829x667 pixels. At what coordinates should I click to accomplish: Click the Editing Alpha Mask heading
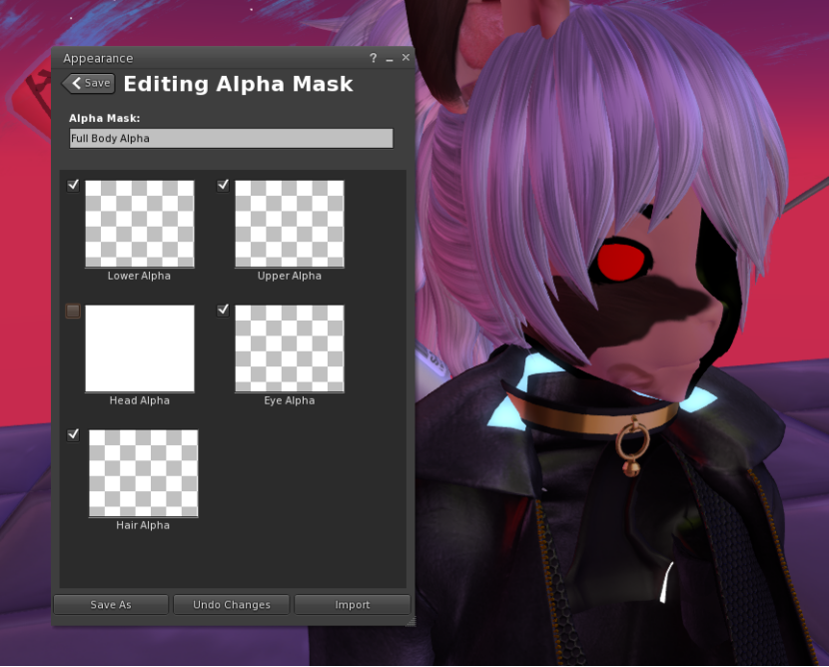(239, 84)
